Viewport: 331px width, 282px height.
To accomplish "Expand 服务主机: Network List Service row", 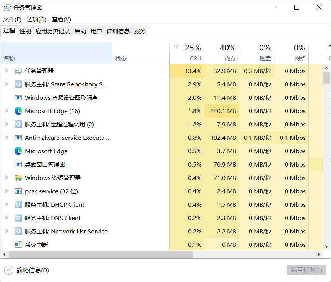I will 6,231.
